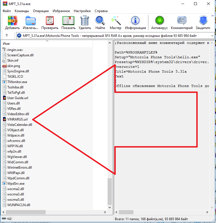This screenshot has width=216, height=223.
Task: Select VistaCalendar.dll file
Action: pos(20,125)
